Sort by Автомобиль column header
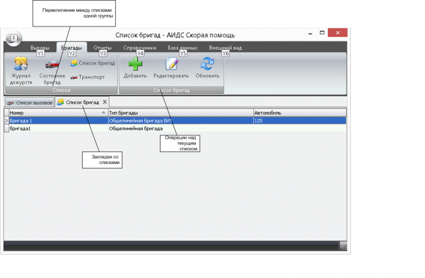Viewport: 425px width, 278px height. pos(299,113)
